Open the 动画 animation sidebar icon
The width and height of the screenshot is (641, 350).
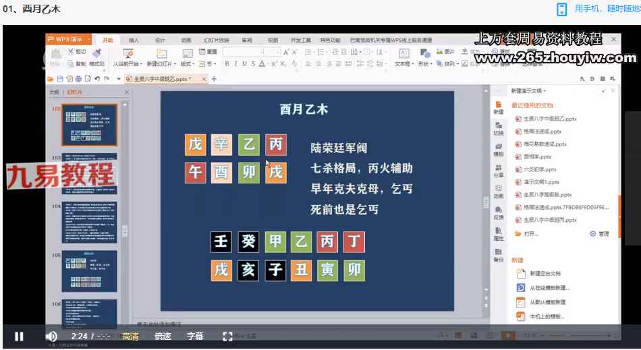click(x=498, y=192)
